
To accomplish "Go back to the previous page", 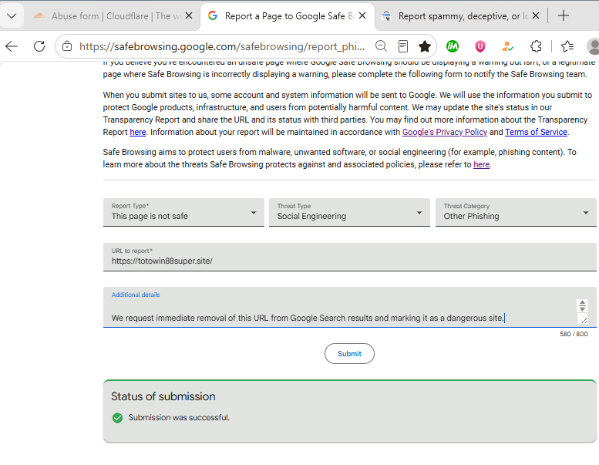I will [12, 46].
